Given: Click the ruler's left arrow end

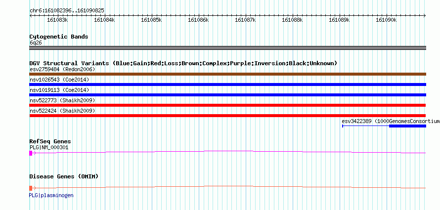Looking at the screenshot, I should (x=31, y=16).
